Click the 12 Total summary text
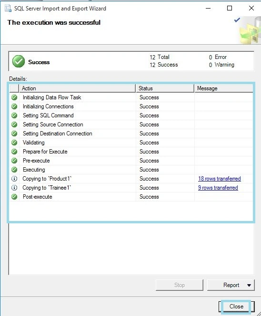This screenshot has height=316, width=261. click(160, 57)
